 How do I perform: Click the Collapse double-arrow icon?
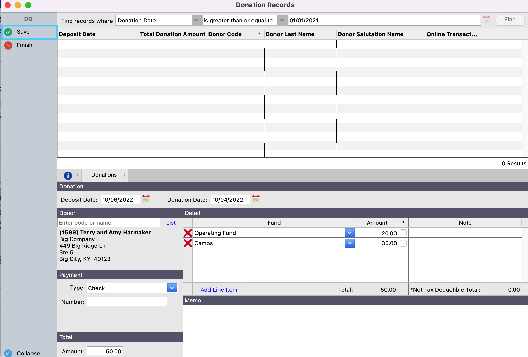tap(8, 353)
